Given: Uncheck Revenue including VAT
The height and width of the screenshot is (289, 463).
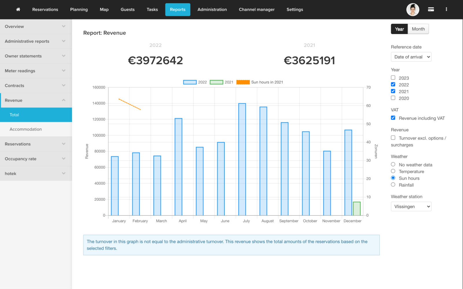Looking at the screenshot, I should pyautogui.click(x=393, y=118).
